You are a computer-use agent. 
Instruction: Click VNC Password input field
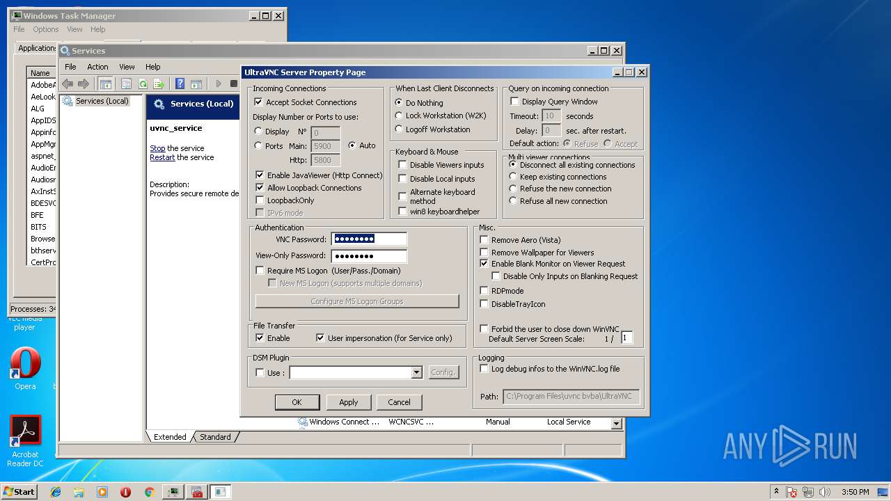click(x=369, y=239)
